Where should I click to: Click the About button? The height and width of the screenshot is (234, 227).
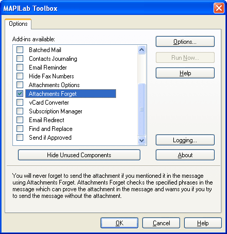[x=185, y=155]
